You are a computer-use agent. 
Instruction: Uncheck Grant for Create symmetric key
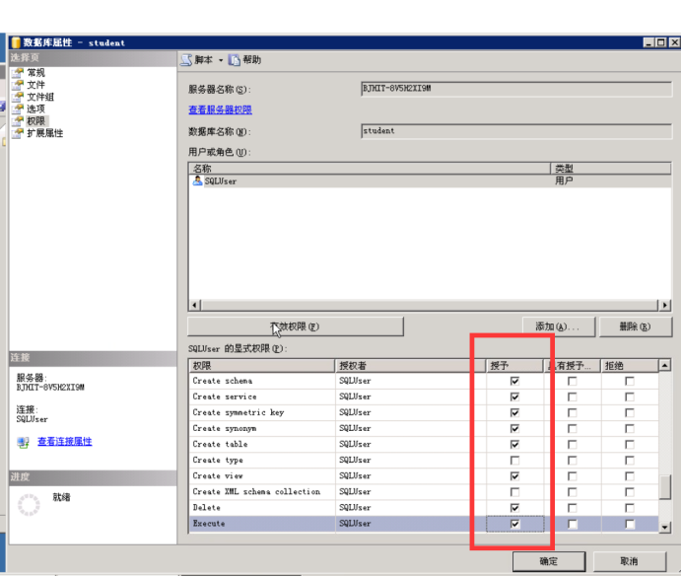tap(514, 412)
